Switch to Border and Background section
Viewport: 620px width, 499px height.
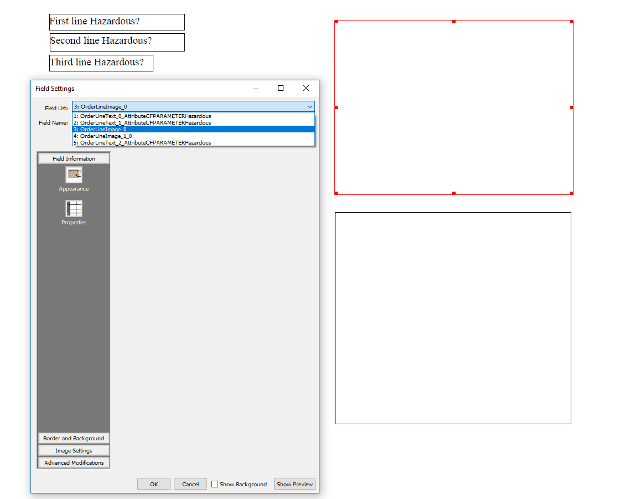point(74,438)
